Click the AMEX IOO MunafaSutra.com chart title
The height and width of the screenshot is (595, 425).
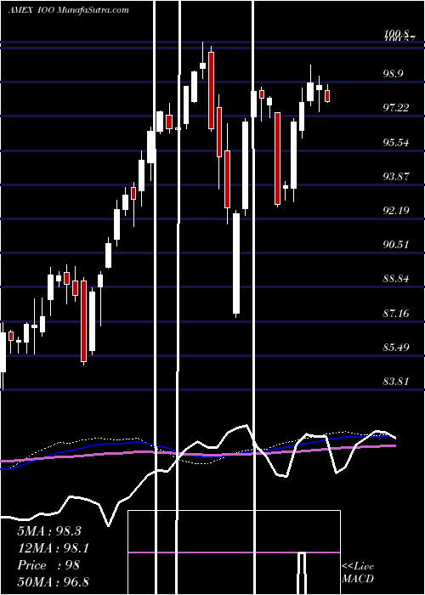(x=69, y=10)
